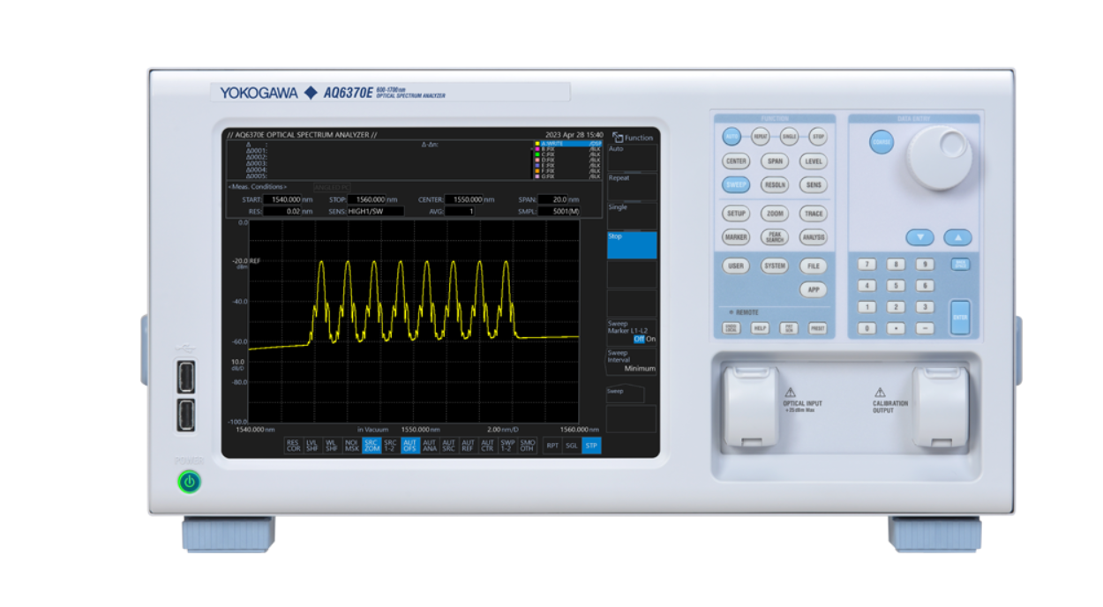Toggle the AUT OFS status indicator

[x=409, y=446]
